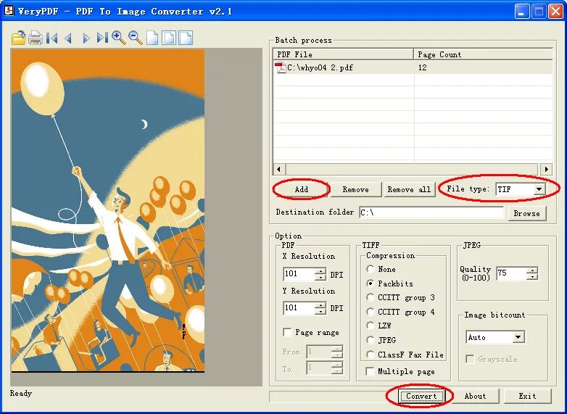The image size is (567, 414).
Task: Jump to the first page of the preview
Action: 52,38
